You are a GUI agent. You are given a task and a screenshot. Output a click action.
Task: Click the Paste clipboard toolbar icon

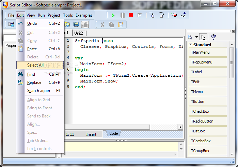[x=121, y=24]
